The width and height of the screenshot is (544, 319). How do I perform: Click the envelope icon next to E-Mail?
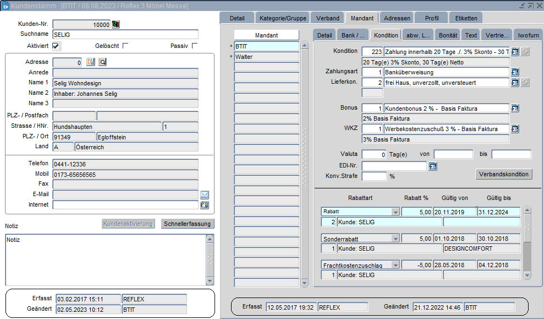204,194
